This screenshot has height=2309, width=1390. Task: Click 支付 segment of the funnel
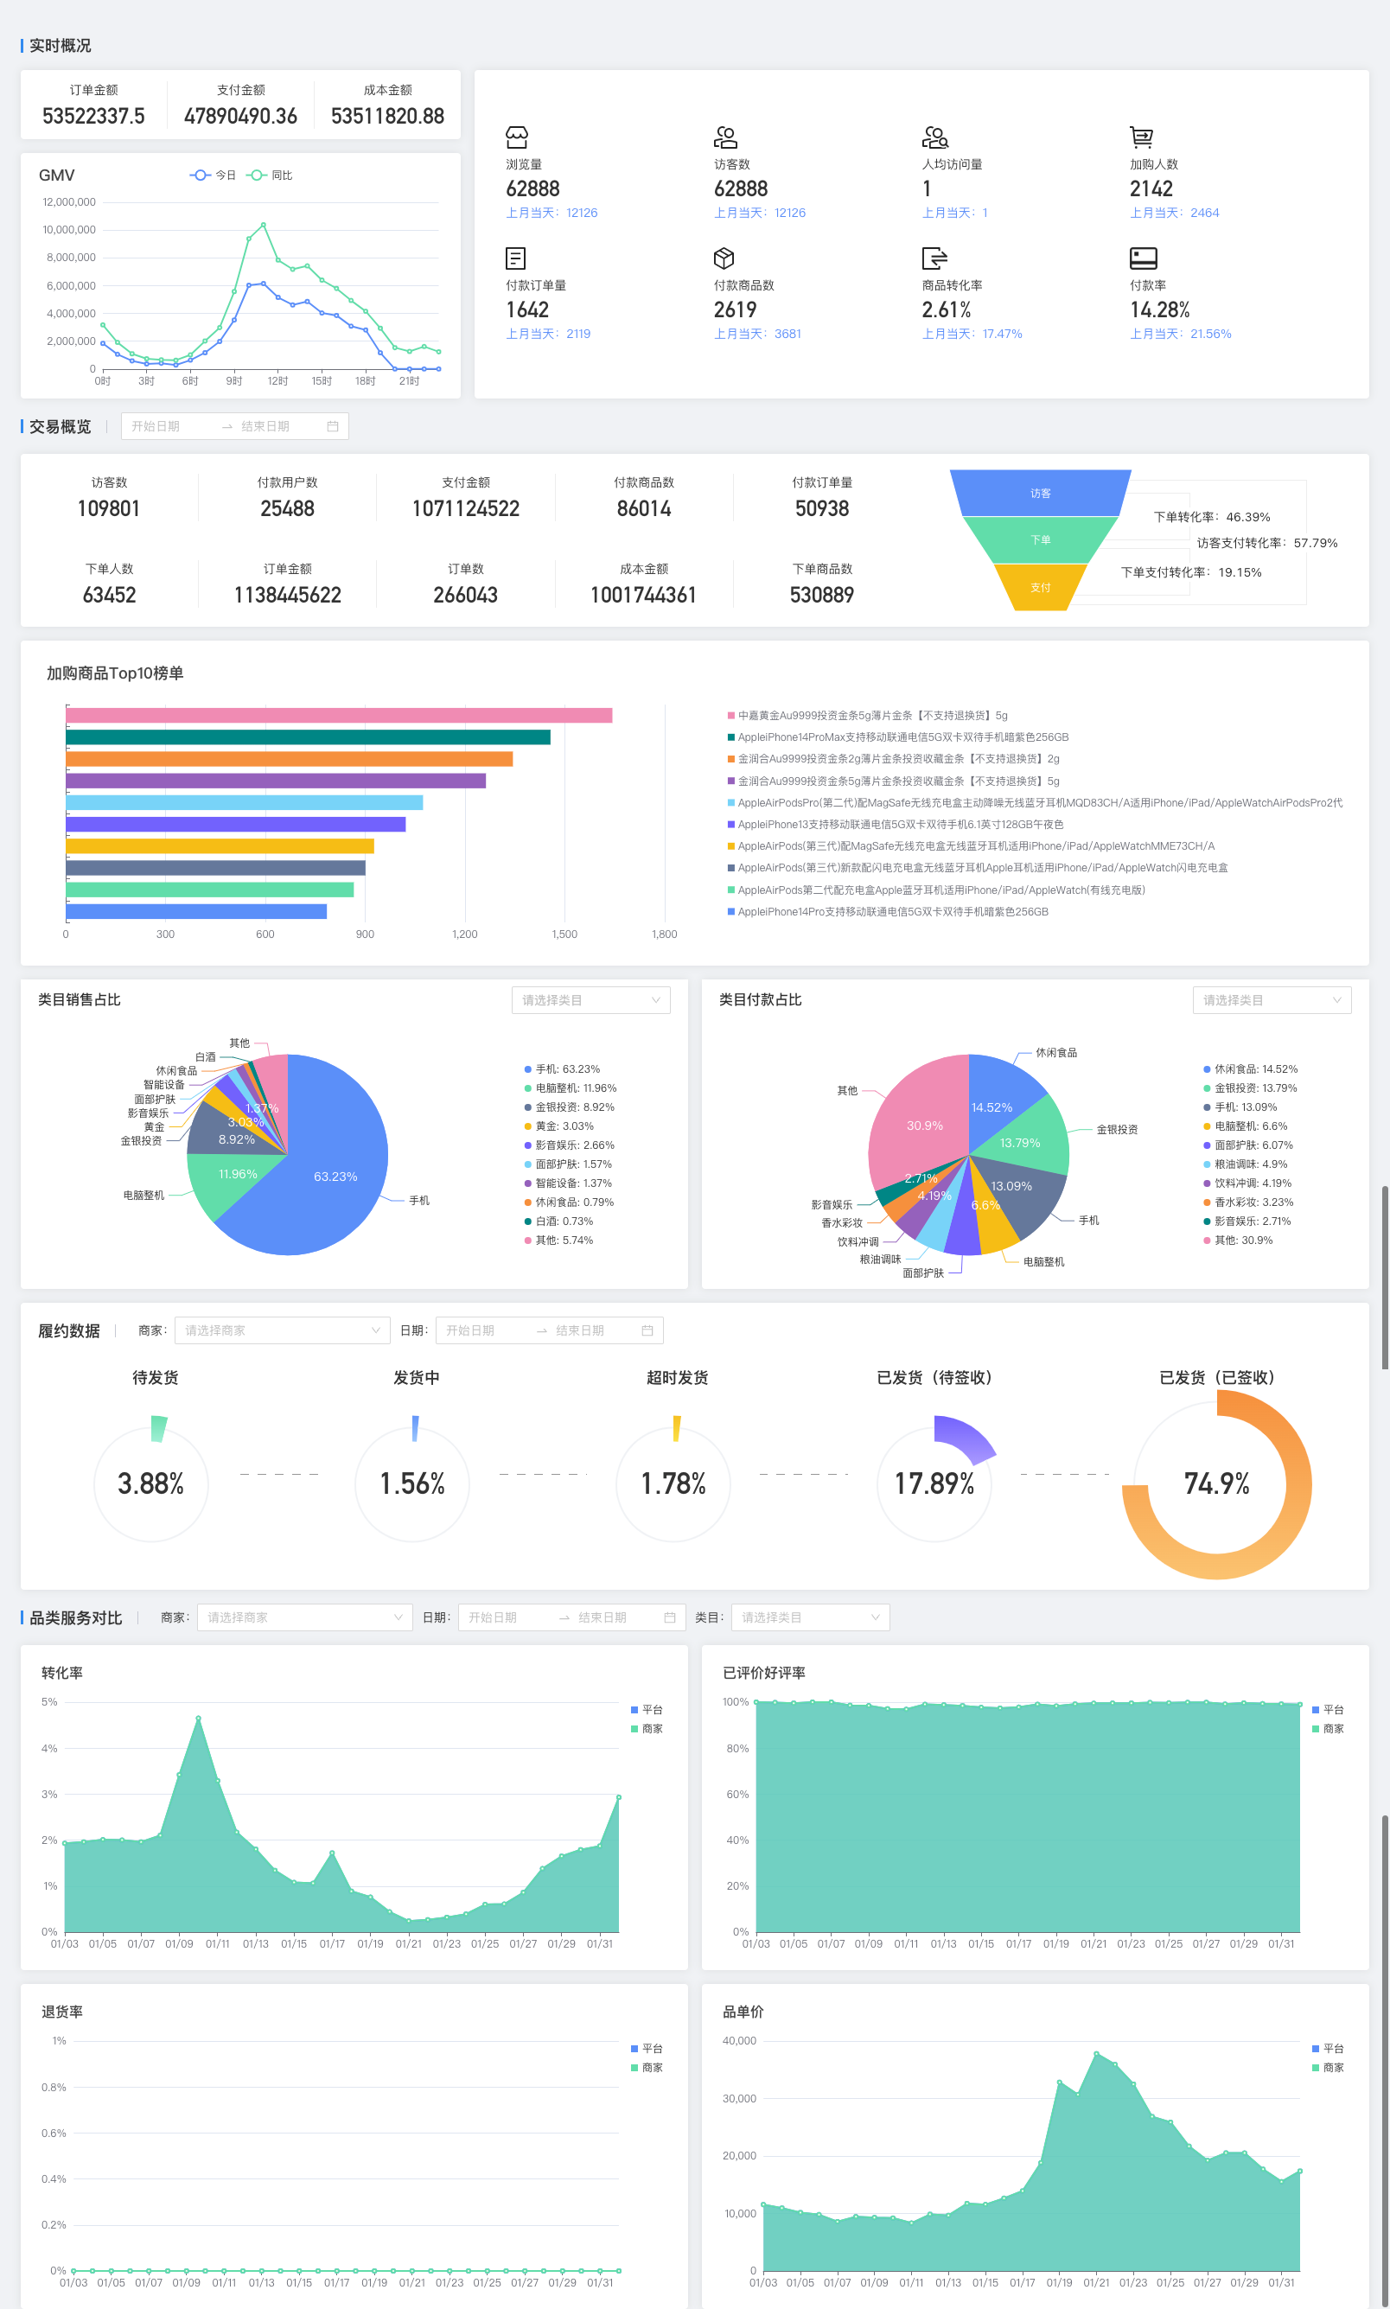1041,587
